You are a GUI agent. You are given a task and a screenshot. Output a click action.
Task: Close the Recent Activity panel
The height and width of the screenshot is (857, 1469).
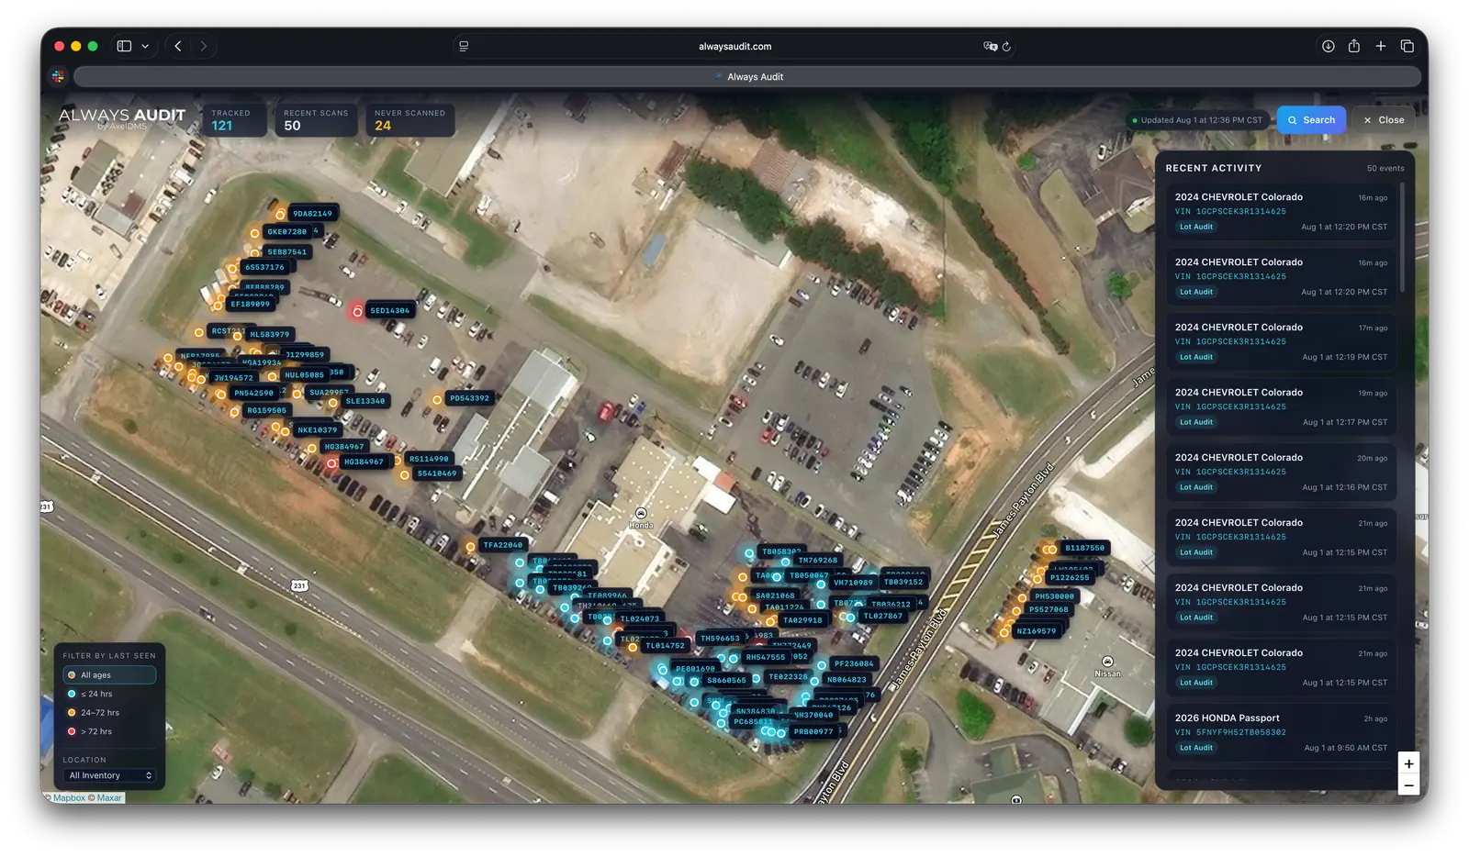point(1384,120)
